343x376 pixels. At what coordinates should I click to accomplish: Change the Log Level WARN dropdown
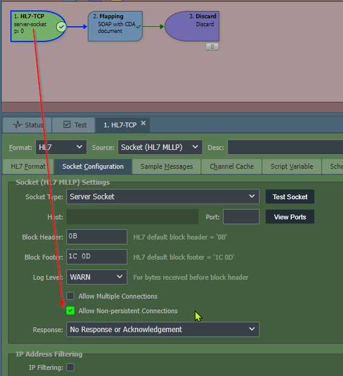pos(97,277)
